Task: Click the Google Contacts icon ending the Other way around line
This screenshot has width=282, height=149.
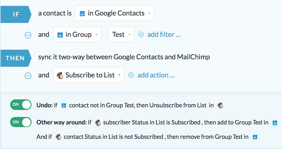Action: [x=275, y=123]
